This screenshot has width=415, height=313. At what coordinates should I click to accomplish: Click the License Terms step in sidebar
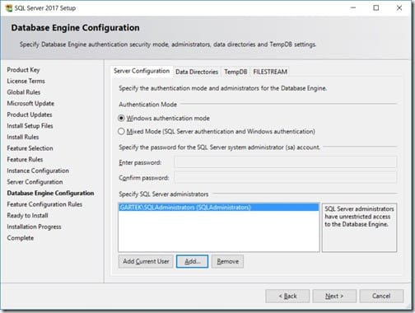coord(26,82)
